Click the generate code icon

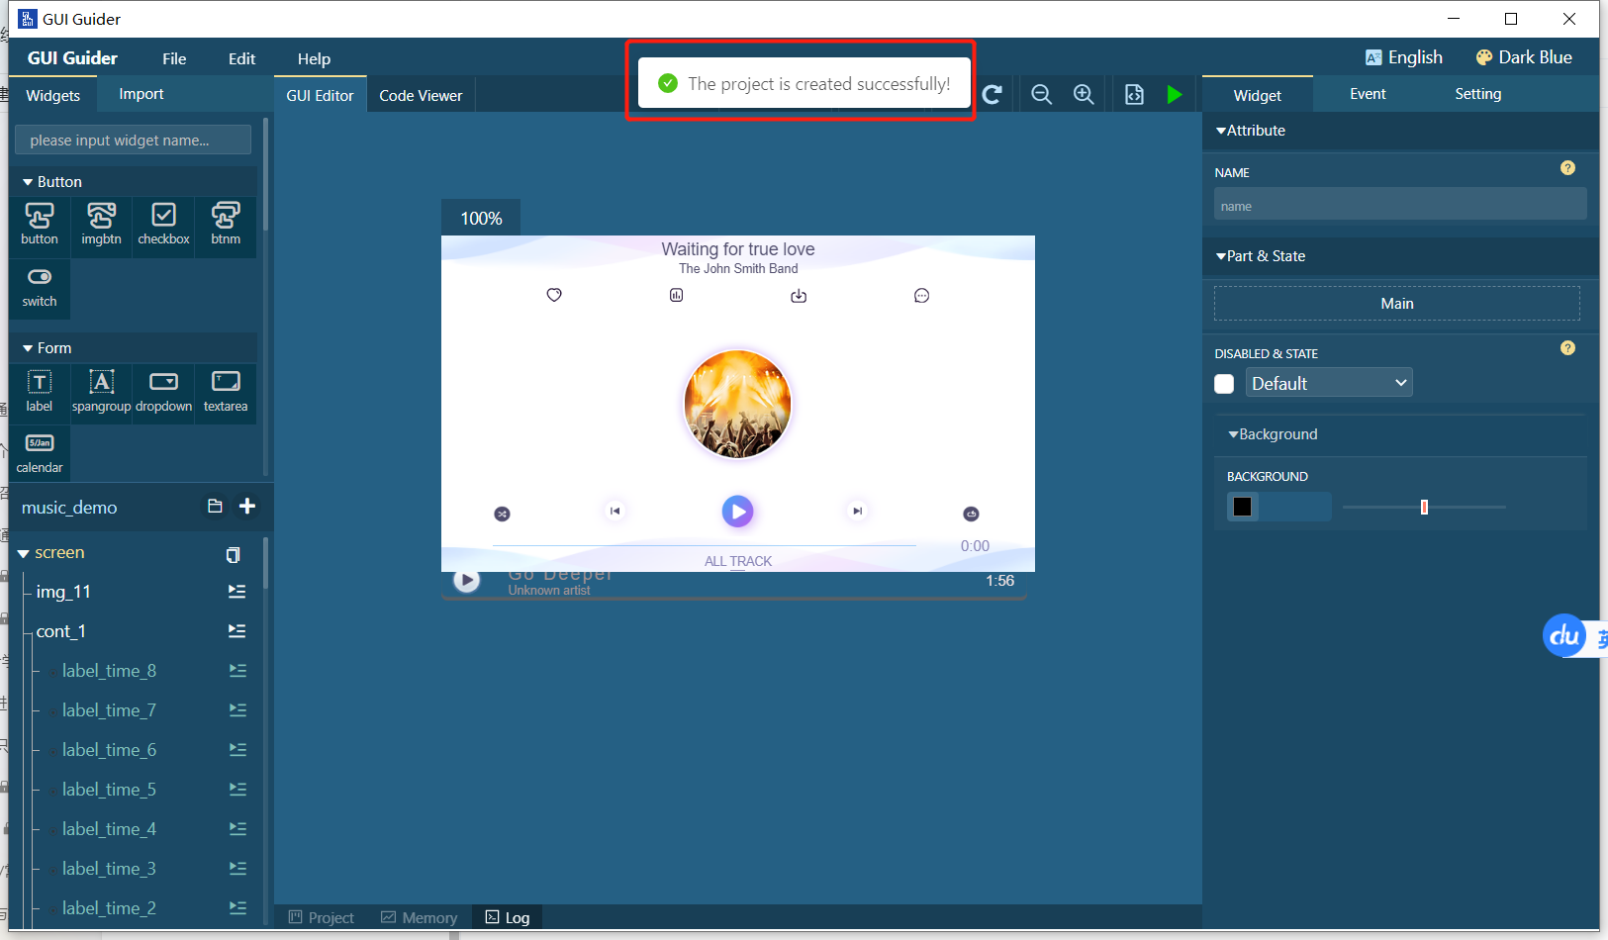coord(1134,95)
